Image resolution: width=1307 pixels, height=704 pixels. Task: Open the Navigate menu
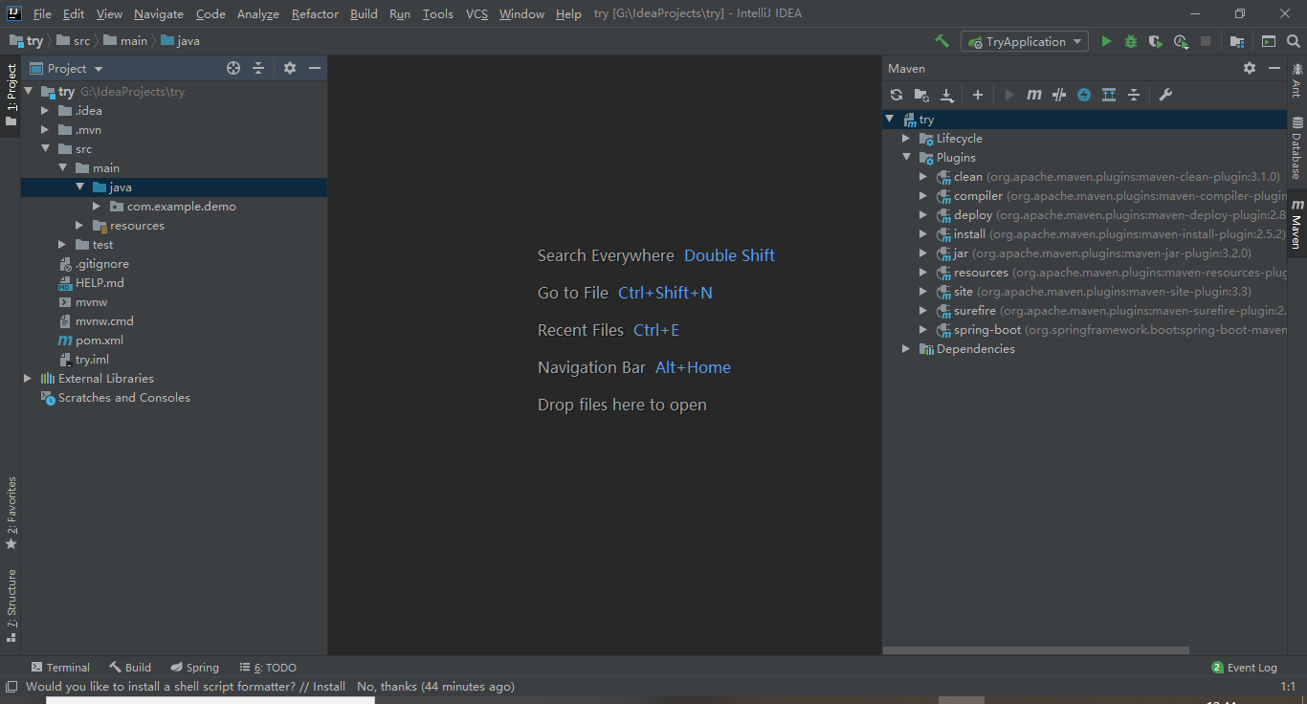click(159, 13)
